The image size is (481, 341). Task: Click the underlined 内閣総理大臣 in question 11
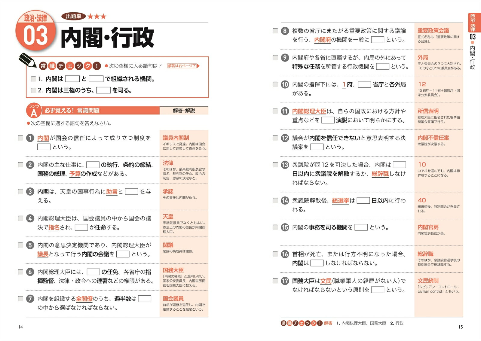click(x=309, y=111)
